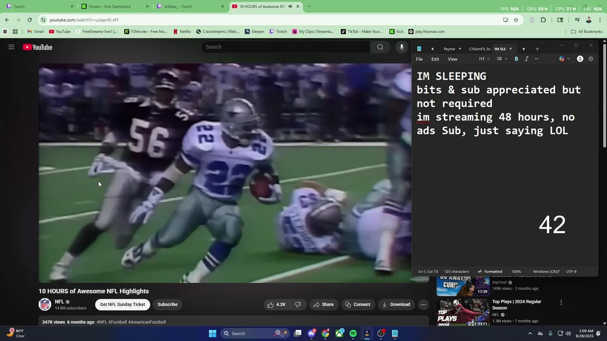Open Chrome extensions puzzle icon
The width and height of the screenshot is (607, 341).
pos(543,20)
